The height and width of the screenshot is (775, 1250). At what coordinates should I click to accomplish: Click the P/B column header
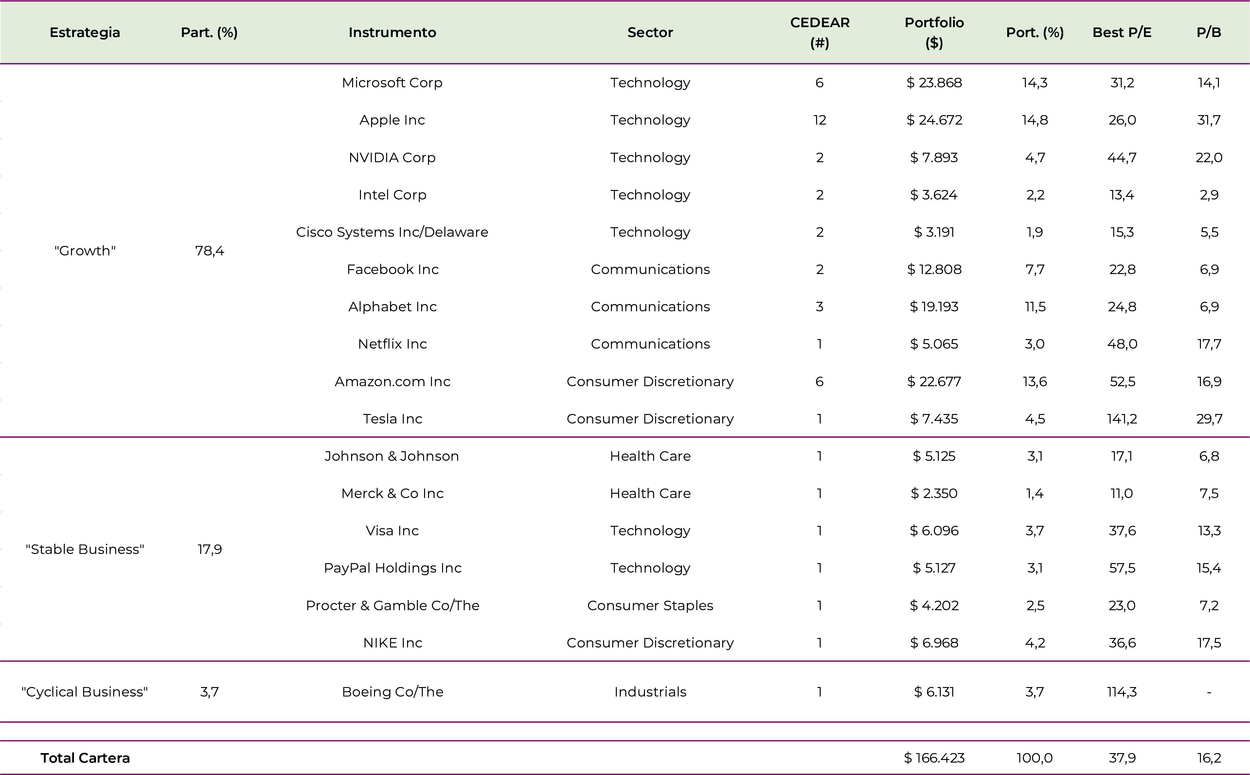point(1209,32)
